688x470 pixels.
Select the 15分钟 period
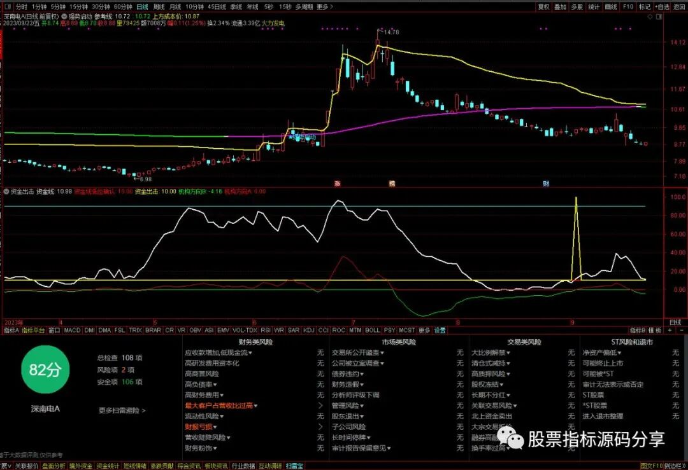pos(79,6)
